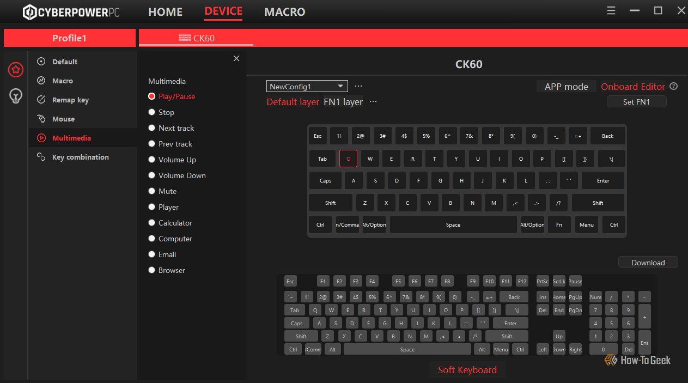Select the Esc key on CK60 layout

pos(318,136)
